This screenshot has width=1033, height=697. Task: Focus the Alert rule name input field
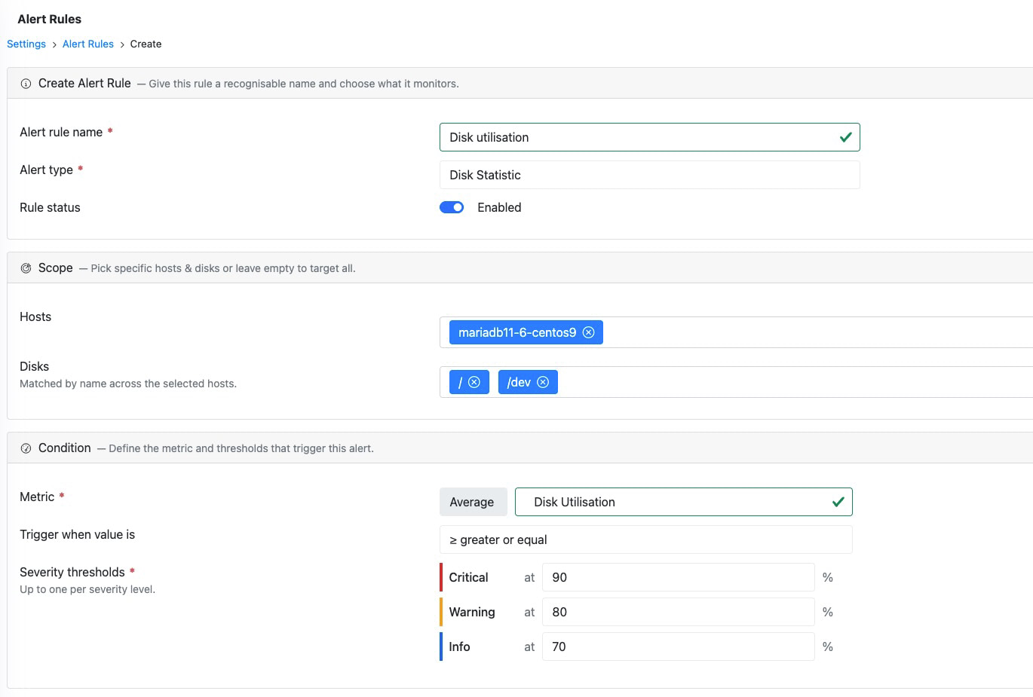(649, 137)
